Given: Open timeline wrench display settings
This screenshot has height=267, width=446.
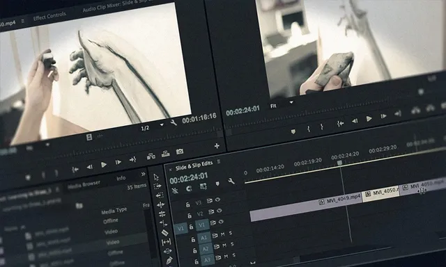Looking at the screenshot, I should 231,181.
